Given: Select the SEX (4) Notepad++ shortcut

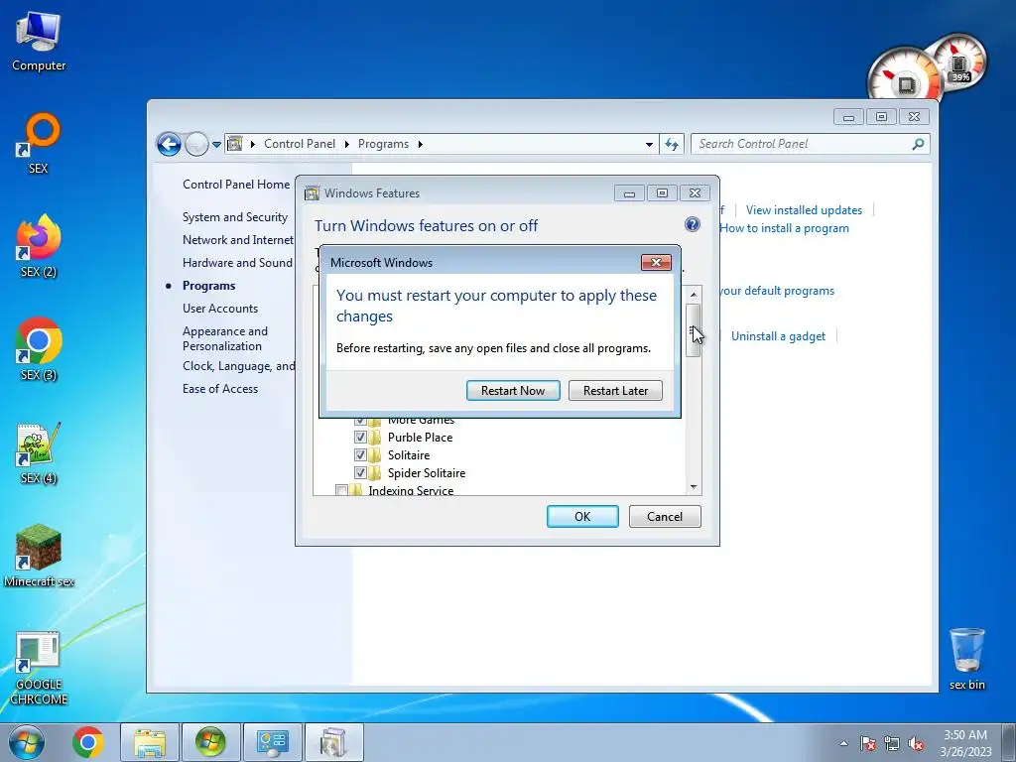Looking at the screenshot, I should pyautogui.click(x=39, y=452).
